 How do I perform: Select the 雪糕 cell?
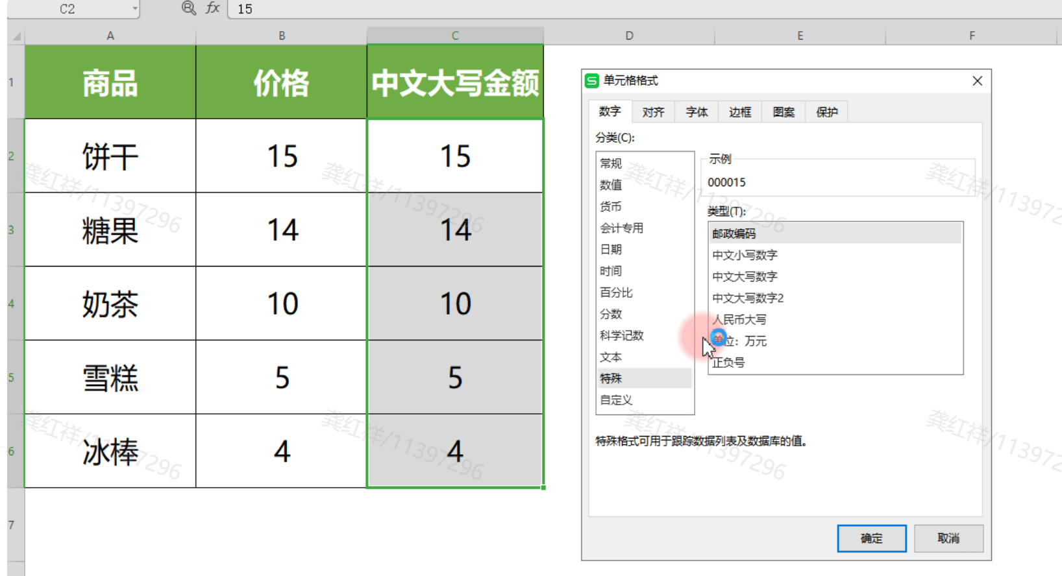point(110,378)
